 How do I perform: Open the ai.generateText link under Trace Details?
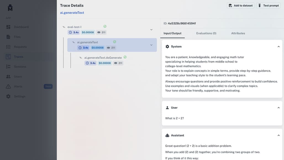[72, 13]
